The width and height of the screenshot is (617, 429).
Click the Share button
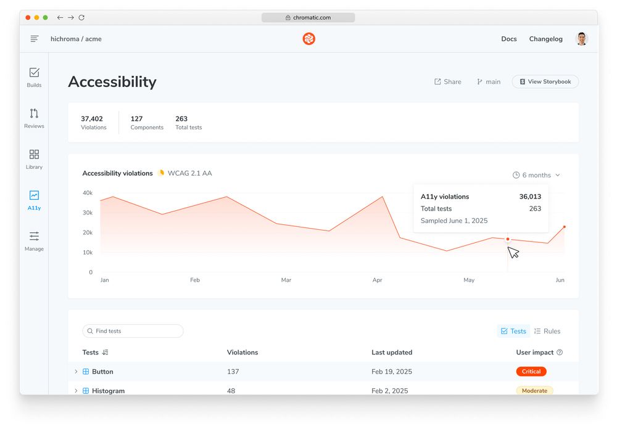point(448,81)
